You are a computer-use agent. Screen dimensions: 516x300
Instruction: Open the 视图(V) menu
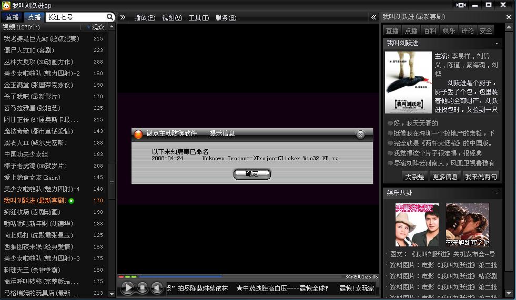click(x=172, y=18)
